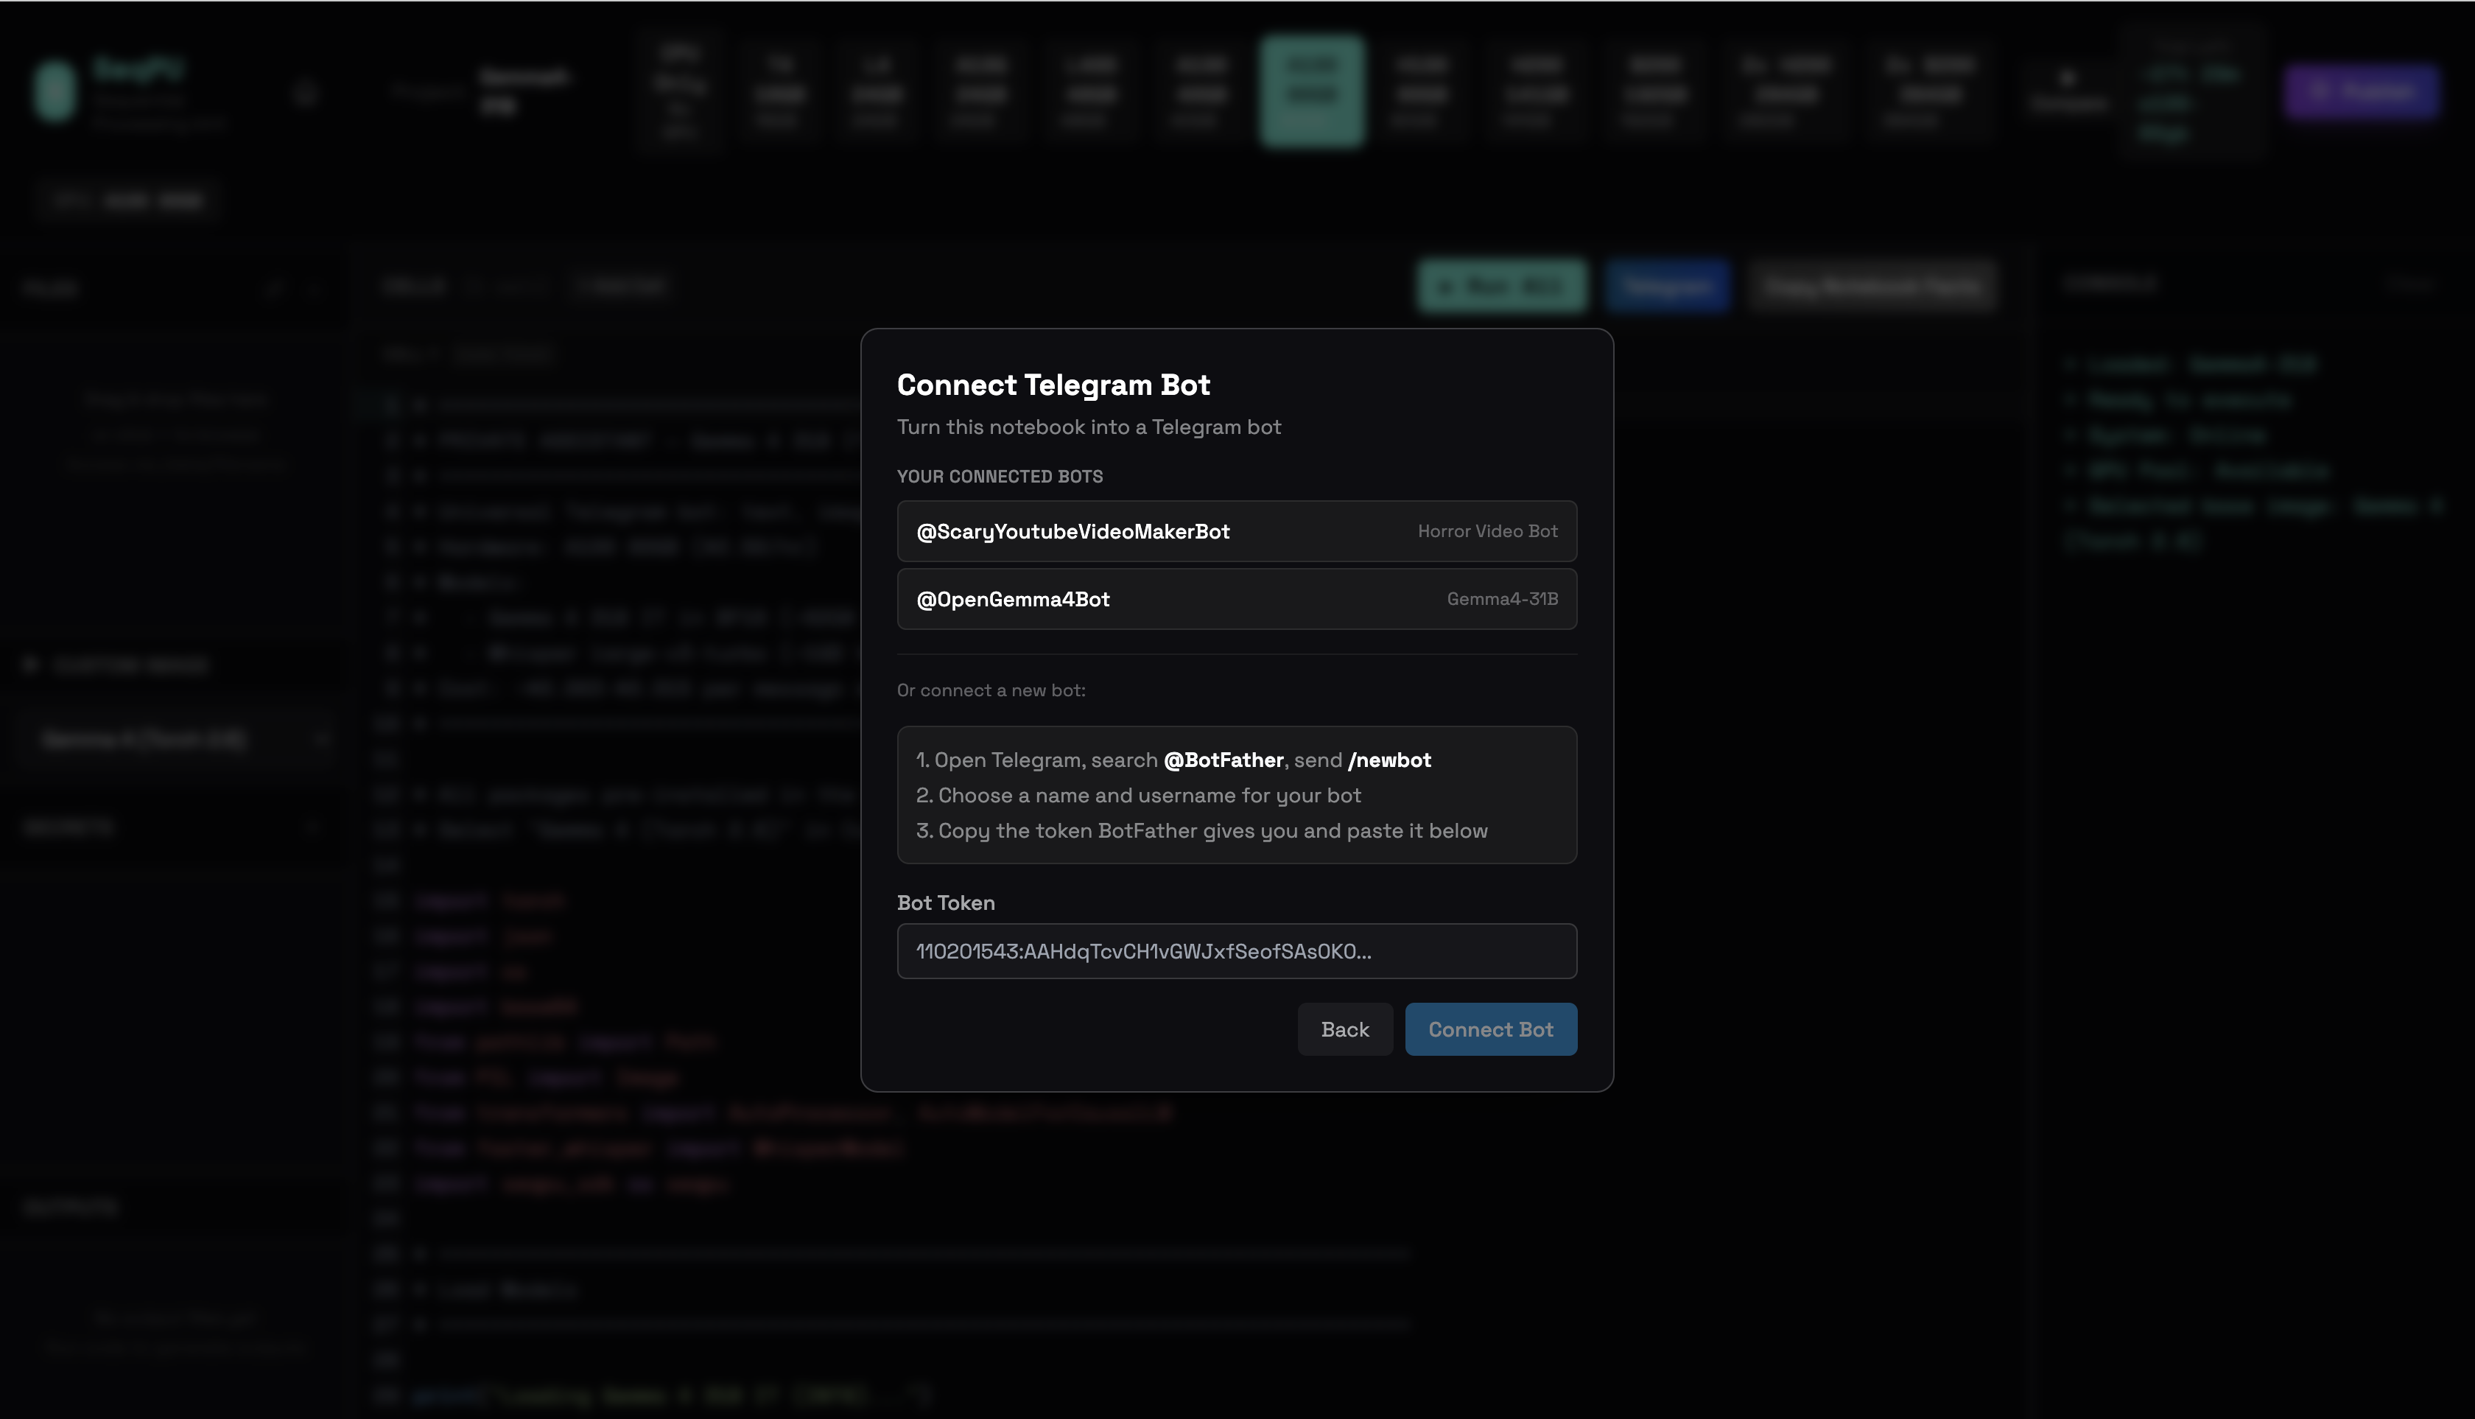
Task: Click the Bot Token input field
Action: tap(1237, 951)
